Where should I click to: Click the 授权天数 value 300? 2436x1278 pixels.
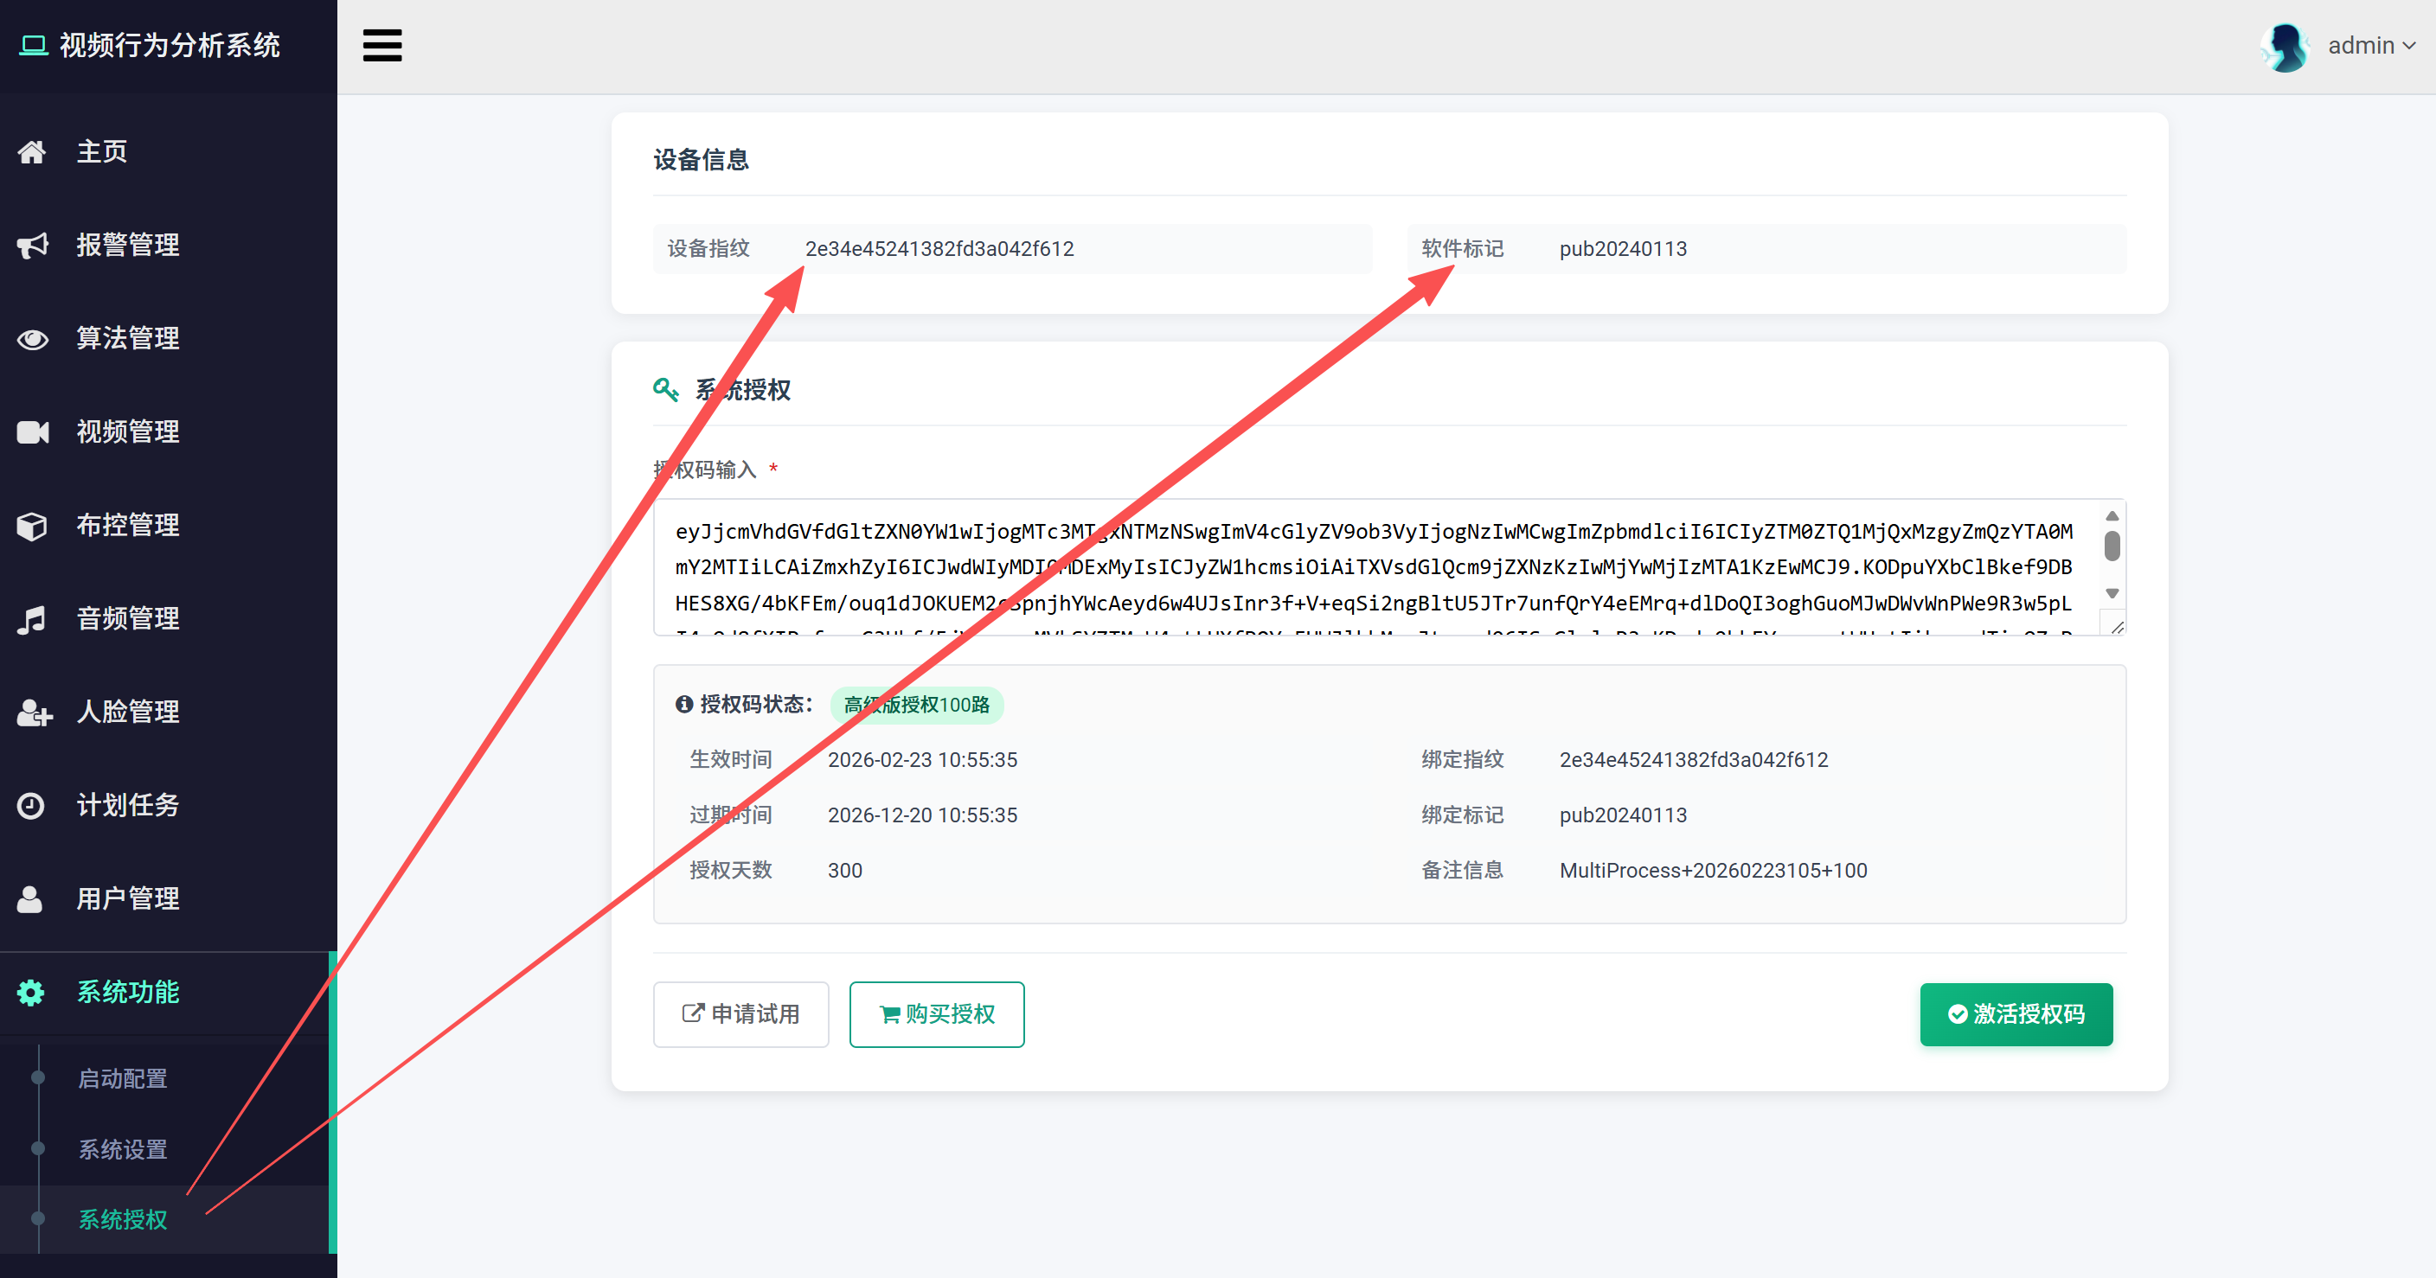[x=844, y=871]
